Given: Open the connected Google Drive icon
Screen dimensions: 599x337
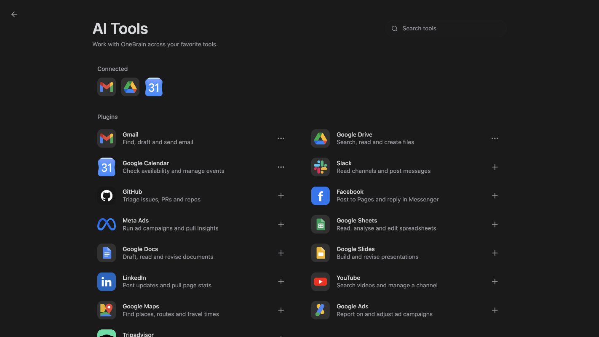Looking at the screenshot, I should coord(130,87).
